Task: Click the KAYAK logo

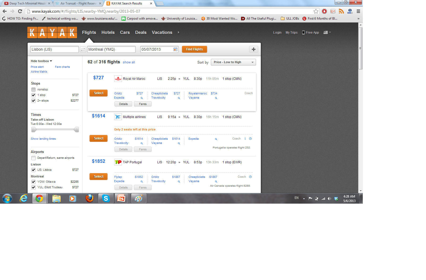Action: click(x=52, y=33)
